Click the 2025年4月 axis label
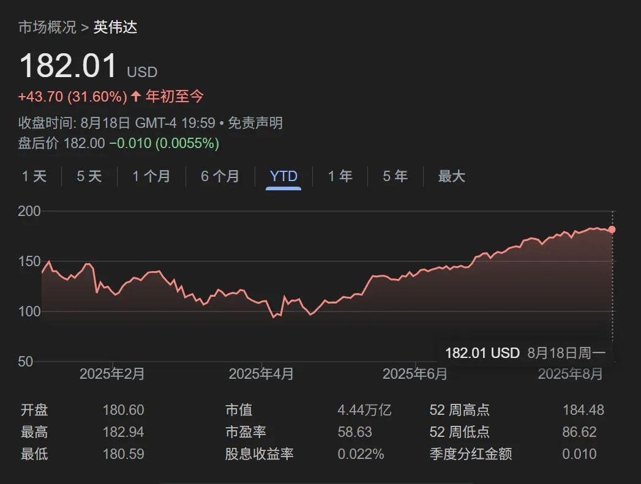This screenshot has height=484, width=641. click(262, 374)
